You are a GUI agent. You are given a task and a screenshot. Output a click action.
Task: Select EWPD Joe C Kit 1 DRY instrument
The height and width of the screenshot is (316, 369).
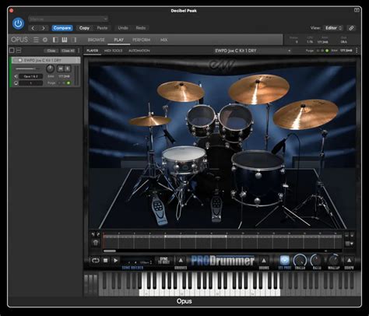click(x=46, y=60)
